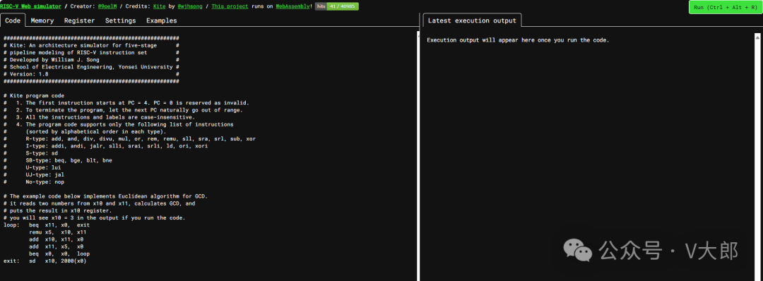
Task: Open the Register tab
Action: pos(79,20)
